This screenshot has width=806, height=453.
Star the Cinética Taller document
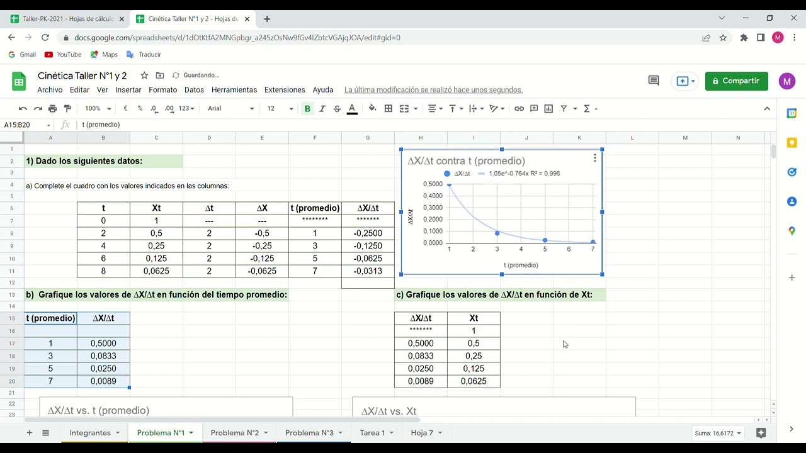tap(144, 75)
